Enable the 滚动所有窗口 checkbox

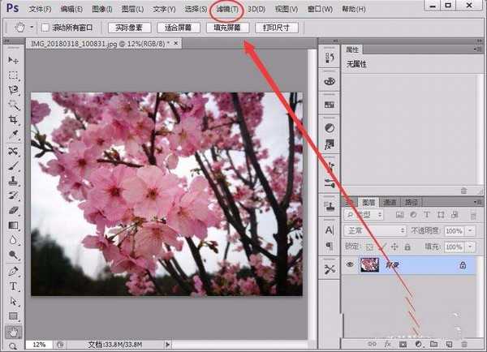tap(45, 28)
